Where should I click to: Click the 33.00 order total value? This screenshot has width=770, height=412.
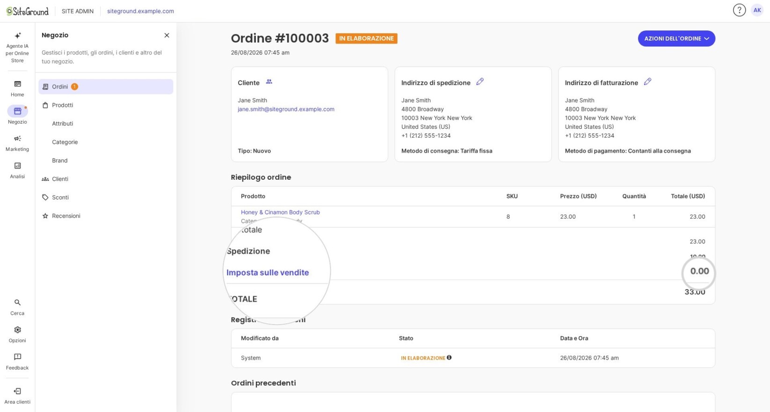point(695,292)
